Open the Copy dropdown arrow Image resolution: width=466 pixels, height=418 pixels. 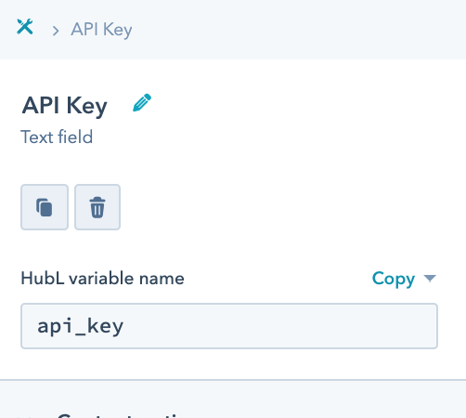[430, 279]
